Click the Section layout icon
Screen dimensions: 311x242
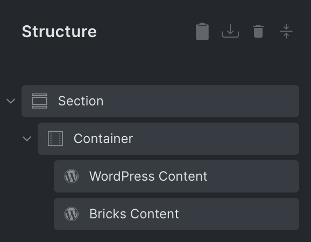(x=39, y=101)
